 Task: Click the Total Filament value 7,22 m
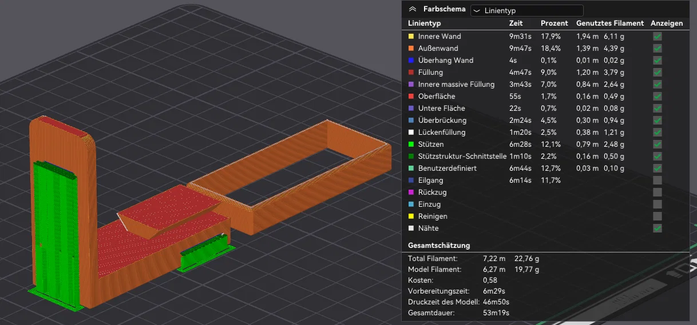(495, 259)
